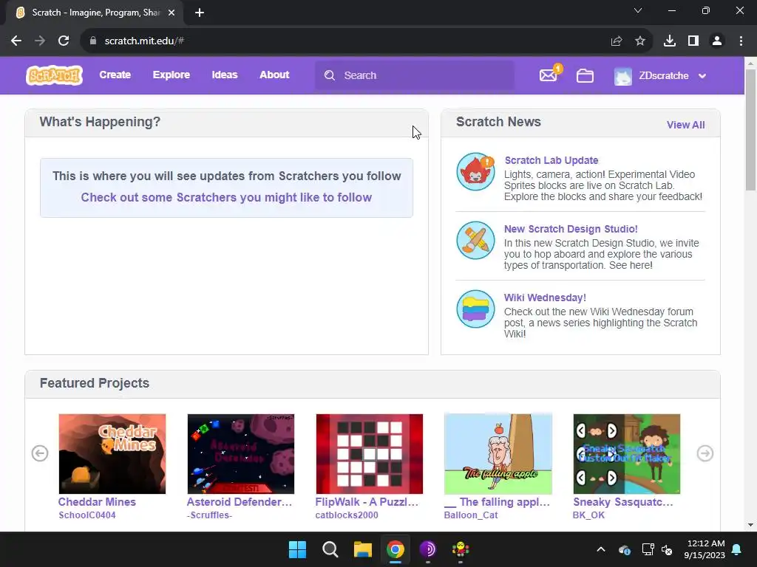Image resolution: width=757 pixels, height=567 pixels.
Task: Click the Scratch search input field
Action: 414,75
